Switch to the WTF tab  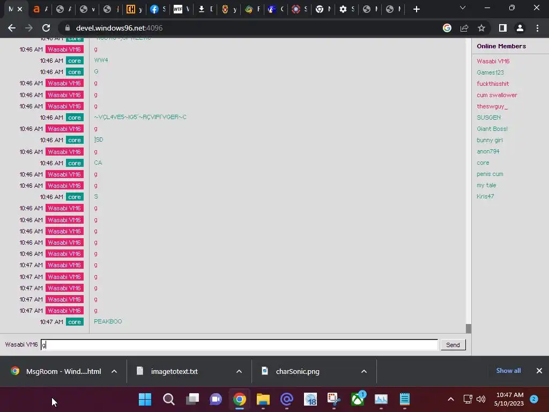[182, 10]
